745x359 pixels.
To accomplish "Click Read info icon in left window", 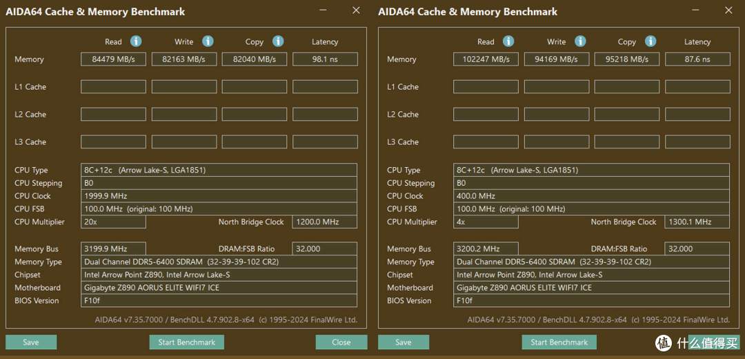I will [x=136, y=41].
